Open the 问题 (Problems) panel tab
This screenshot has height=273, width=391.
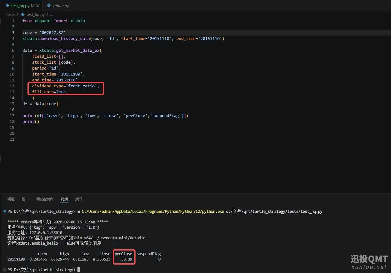pos(11,199)
